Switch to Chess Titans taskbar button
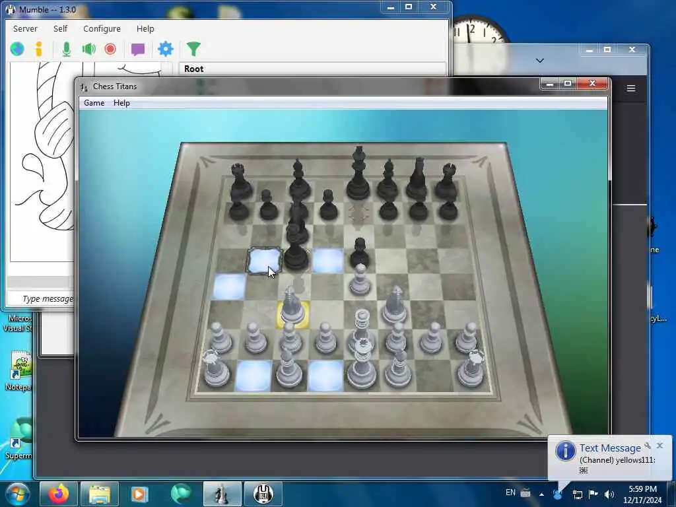Screen dimensions: 676x507 click(x=222, y=494)
